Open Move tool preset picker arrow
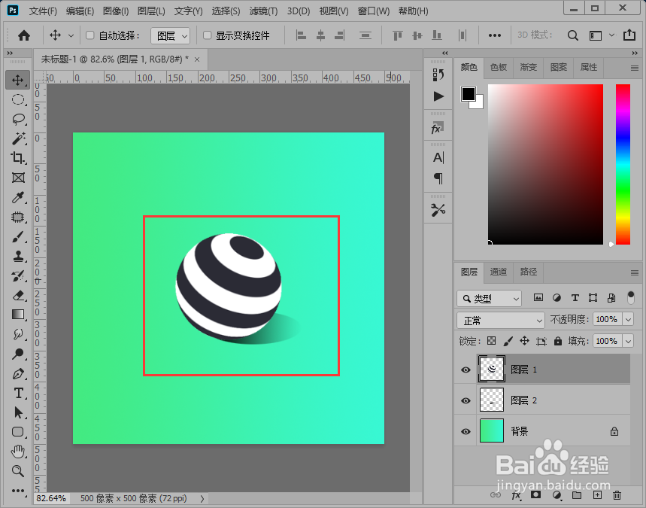The height and width of the screenshot is (508, 646). [x=71, y=36]
